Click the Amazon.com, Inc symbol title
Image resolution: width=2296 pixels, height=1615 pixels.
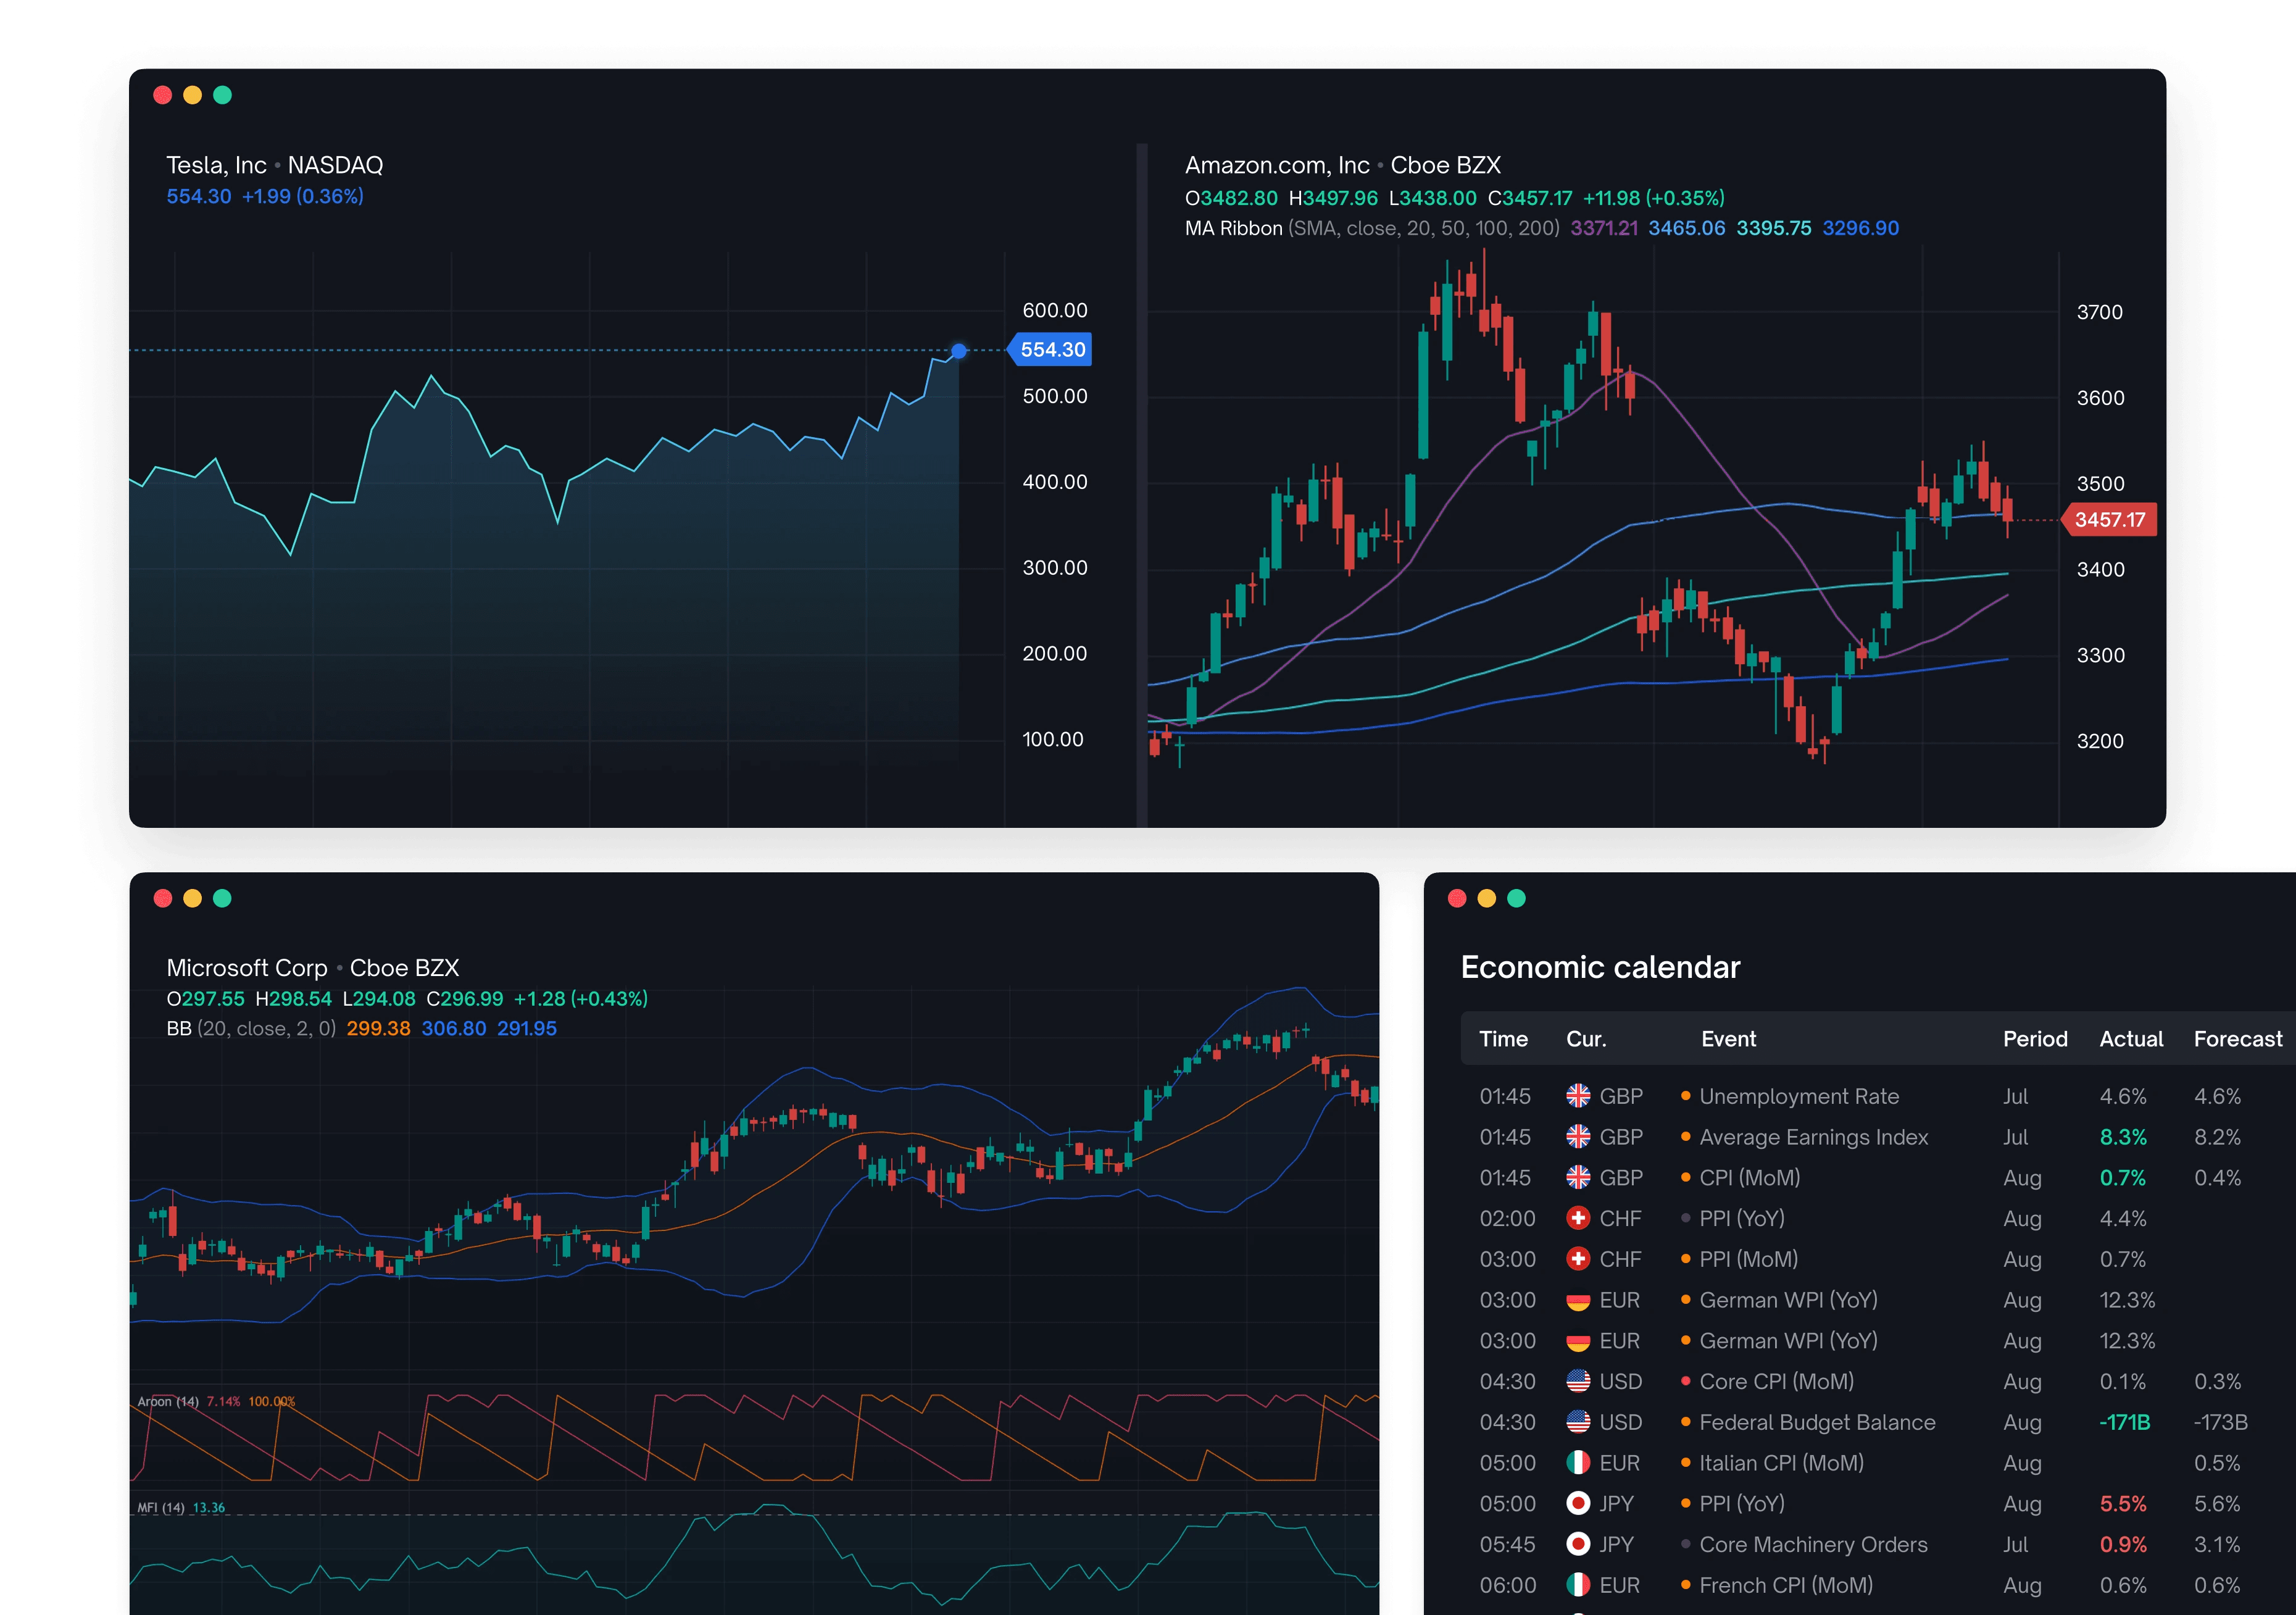click(x=1277, y=165)
